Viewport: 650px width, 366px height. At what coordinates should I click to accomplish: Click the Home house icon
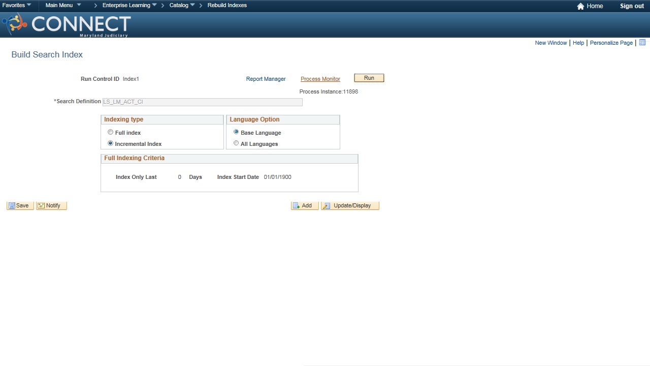pos(580,6)
